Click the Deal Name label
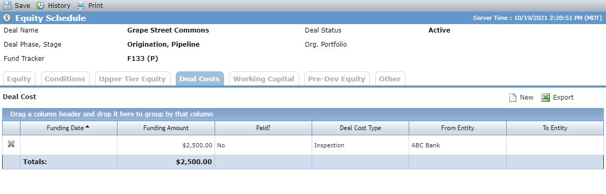This screenshot has width=606, height=194. coord(21,30)
